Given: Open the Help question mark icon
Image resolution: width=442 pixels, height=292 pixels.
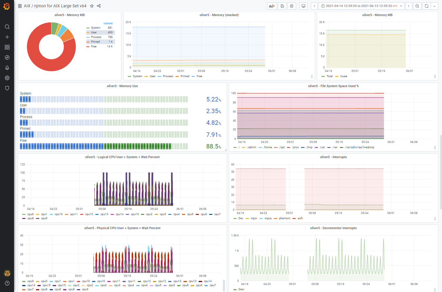Looking at the screenshot, I should (7, 283).
